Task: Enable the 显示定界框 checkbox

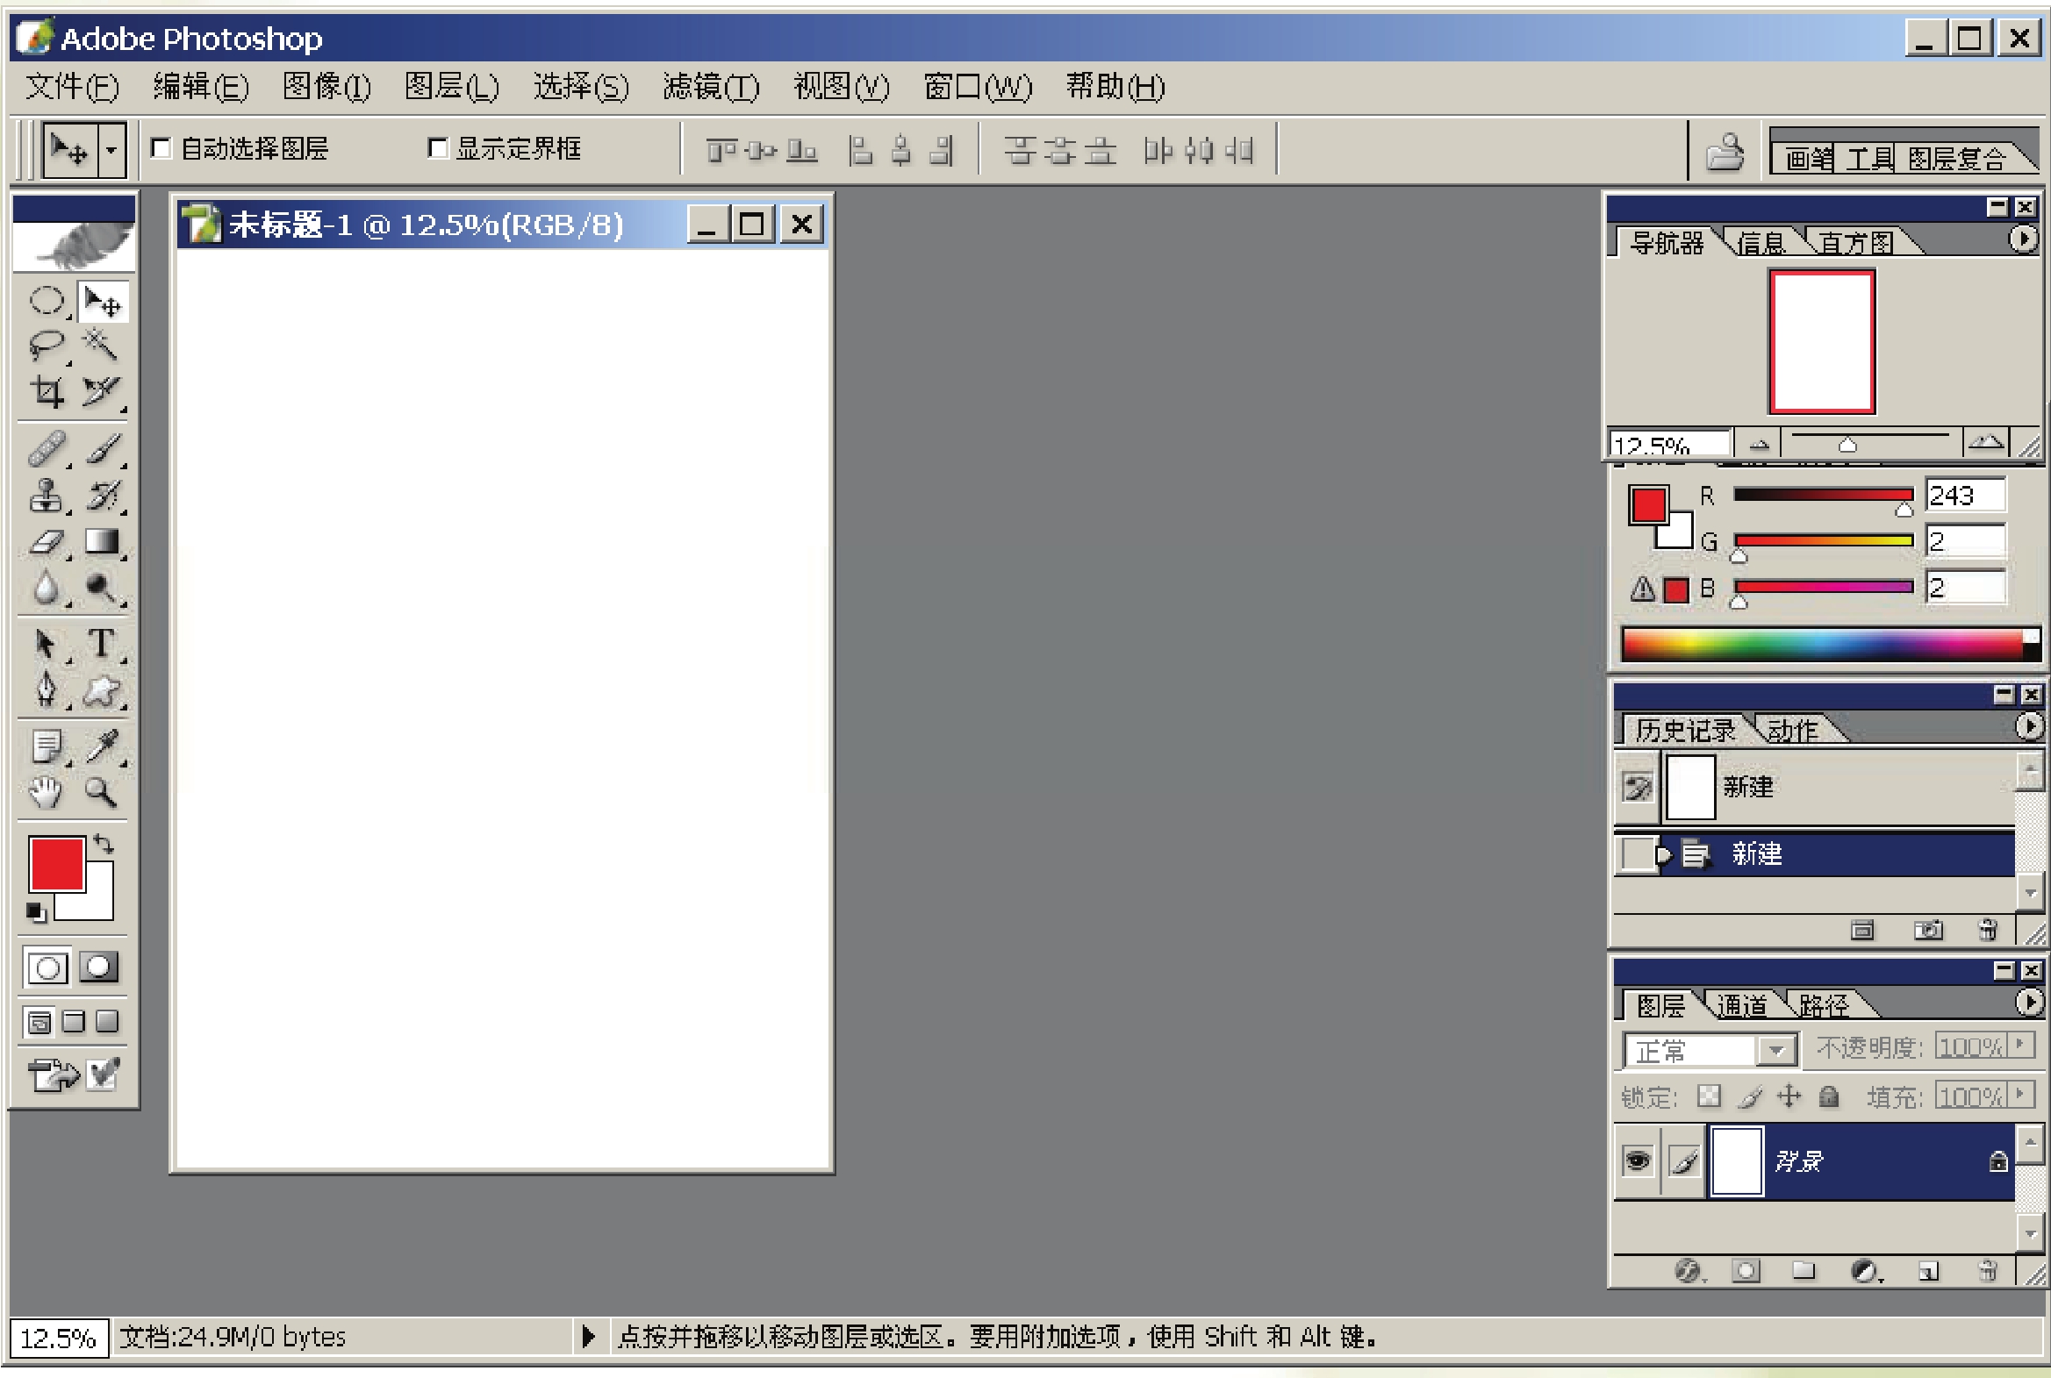Action: click(x=436, y=148)
